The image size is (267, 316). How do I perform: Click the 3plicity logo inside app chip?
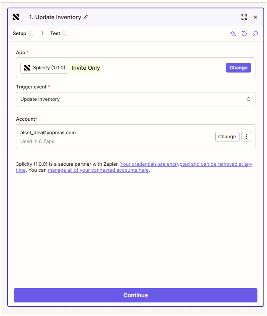pos(27,68)
